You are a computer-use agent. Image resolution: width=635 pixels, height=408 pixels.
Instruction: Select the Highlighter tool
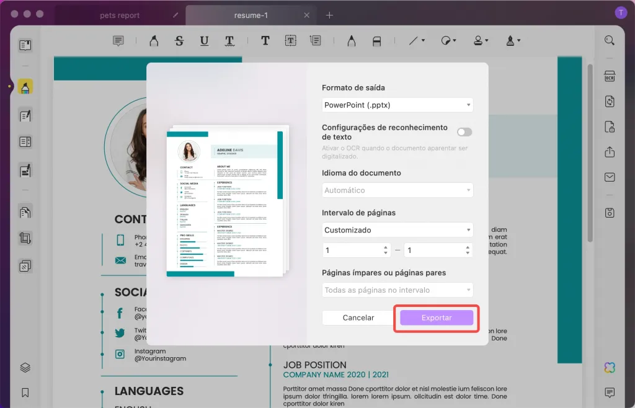click(x=153, y=40)
